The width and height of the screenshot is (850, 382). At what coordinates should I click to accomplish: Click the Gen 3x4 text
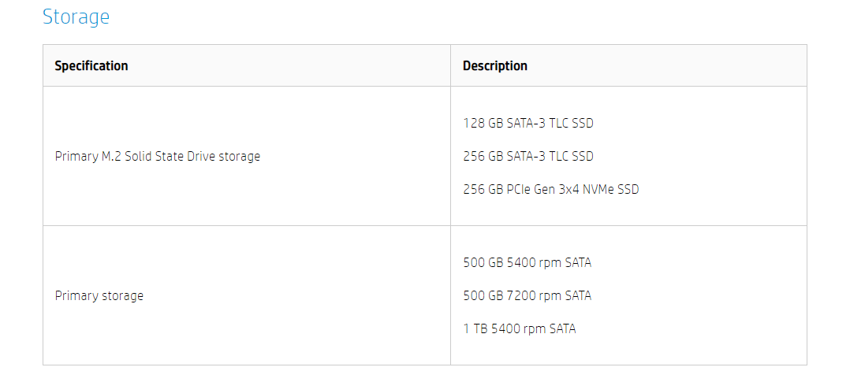(557, 190)
